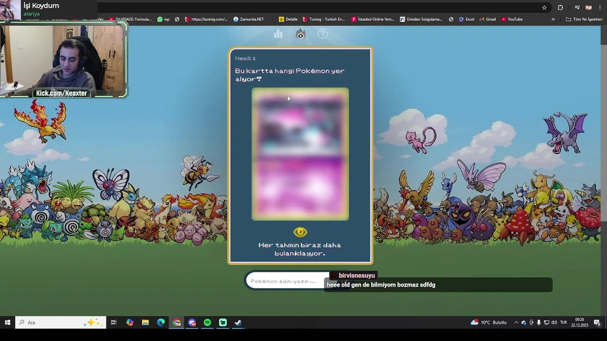Open the Windows Start menu

click(8, 323)
